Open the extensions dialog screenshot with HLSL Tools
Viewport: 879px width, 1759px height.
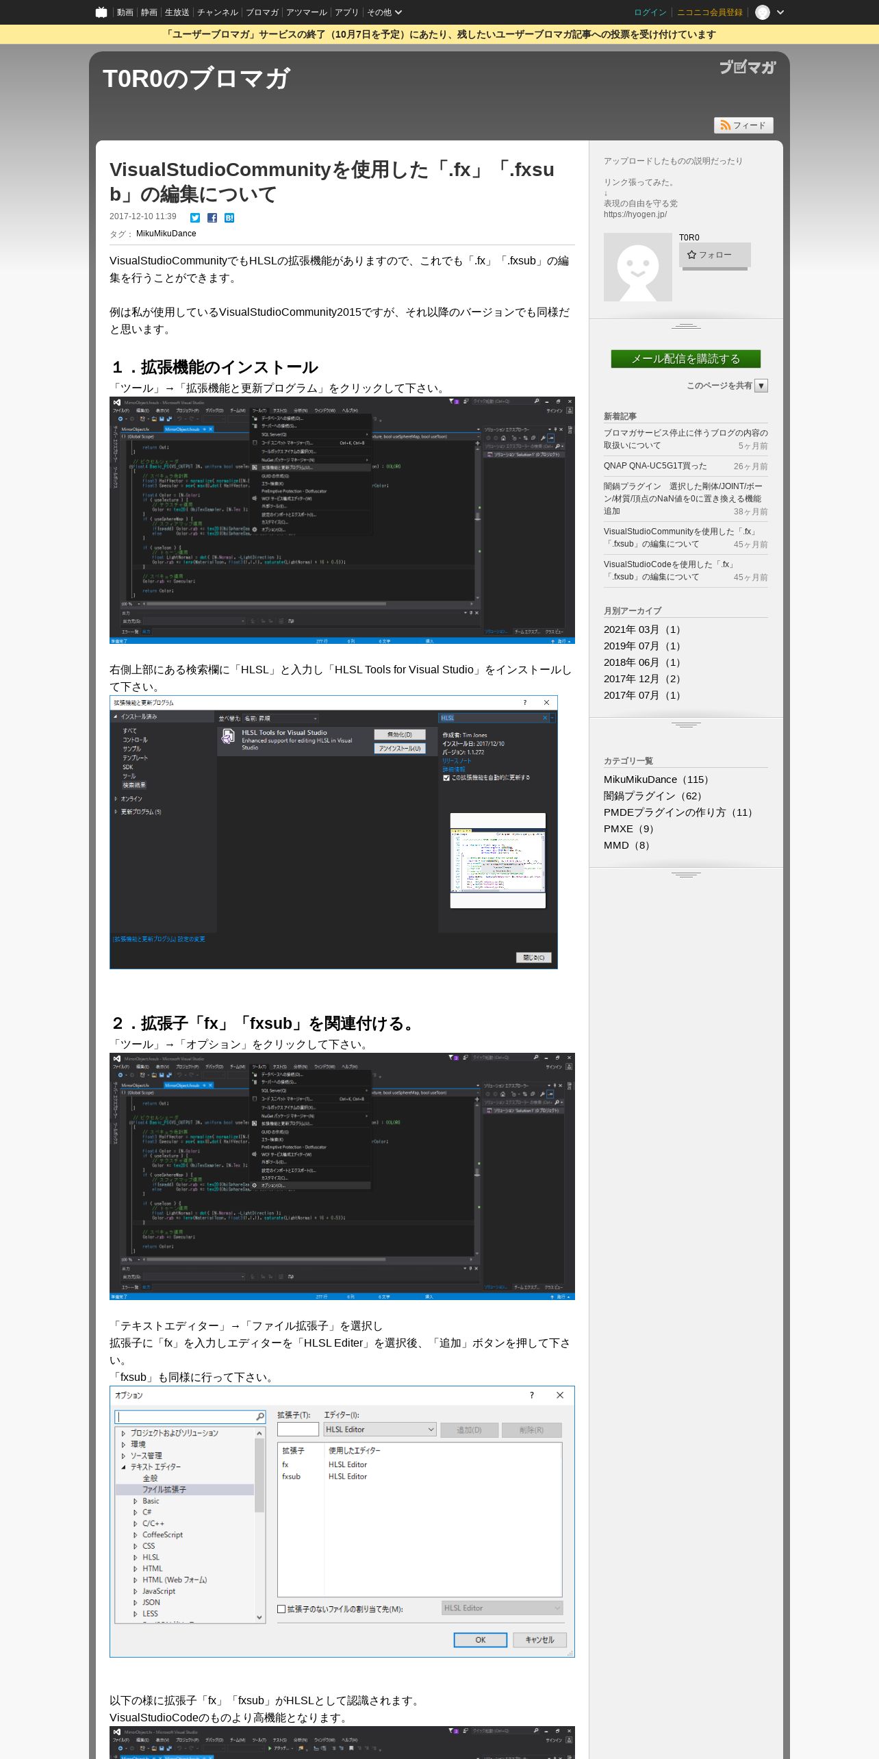[x=333, y=832]
